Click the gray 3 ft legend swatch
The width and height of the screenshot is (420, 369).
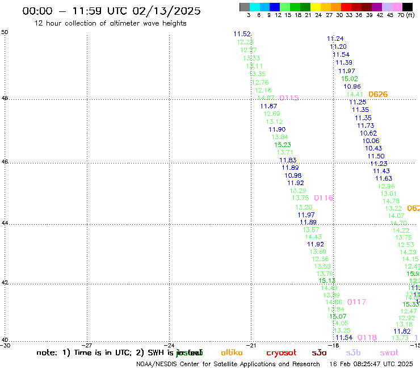(245, 7)
